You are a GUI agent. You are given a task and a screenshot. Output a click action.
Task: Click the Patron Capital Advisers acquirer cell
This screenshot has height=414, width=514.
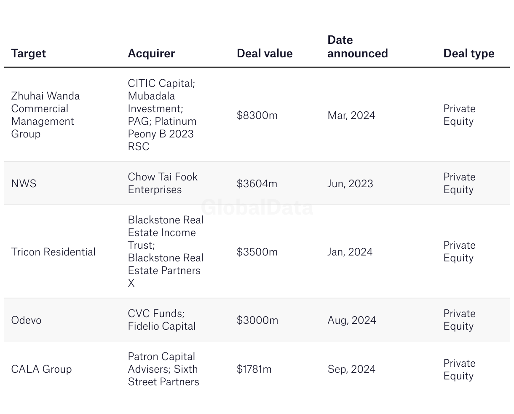pos(163,369)
